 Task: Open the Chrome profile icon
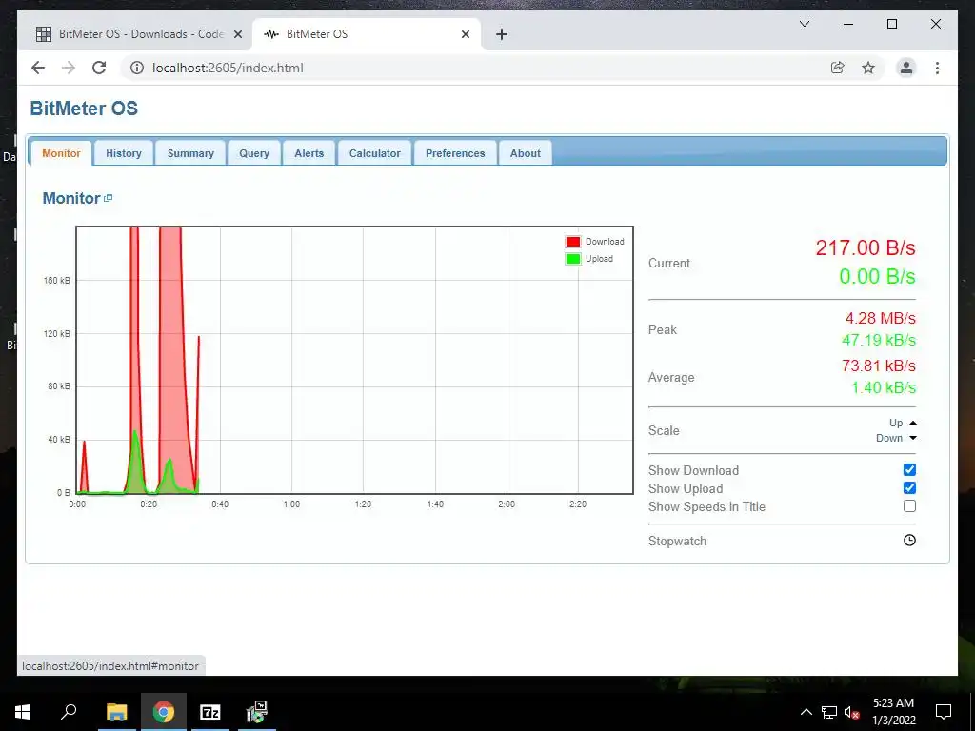(906, 68)
